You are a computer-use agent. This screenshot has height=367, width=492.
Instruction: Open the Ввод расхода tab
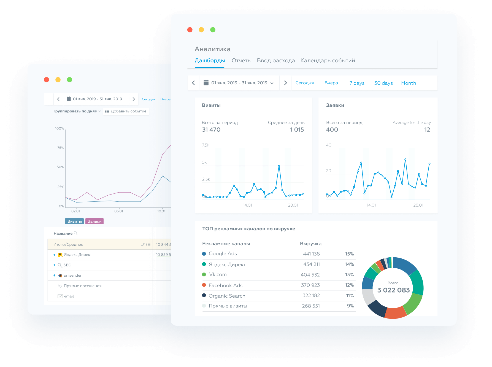click(276, 61)
